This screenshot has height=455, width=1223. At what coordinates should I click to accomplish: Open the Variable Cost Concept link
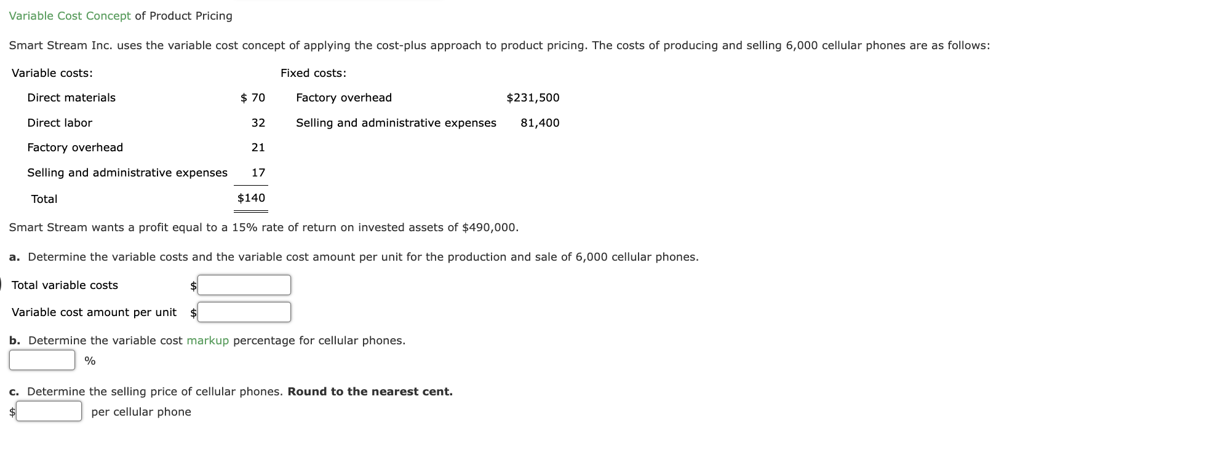click(69, 15)
